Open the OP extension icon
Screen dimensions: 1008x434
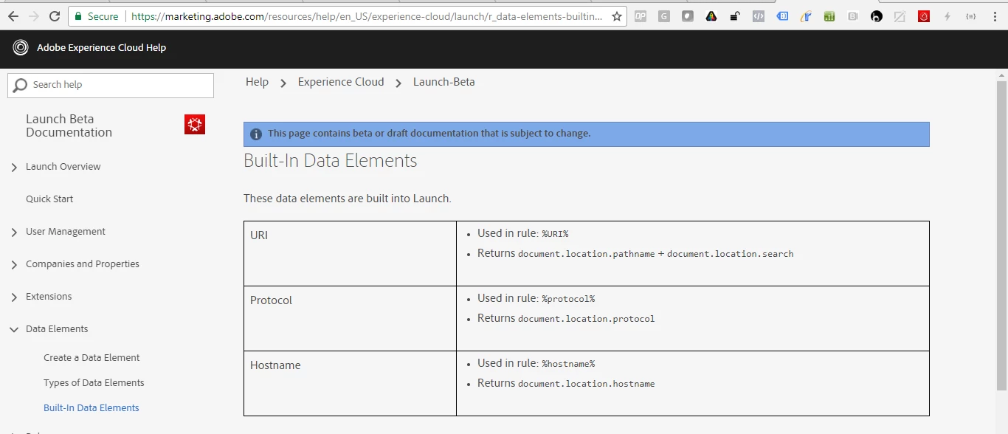pyautogui.click(x=641, y=16)
